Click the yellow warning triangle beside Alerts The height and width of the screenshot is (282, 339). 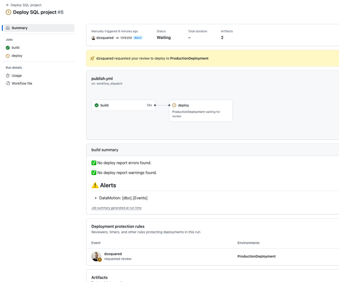95,185
